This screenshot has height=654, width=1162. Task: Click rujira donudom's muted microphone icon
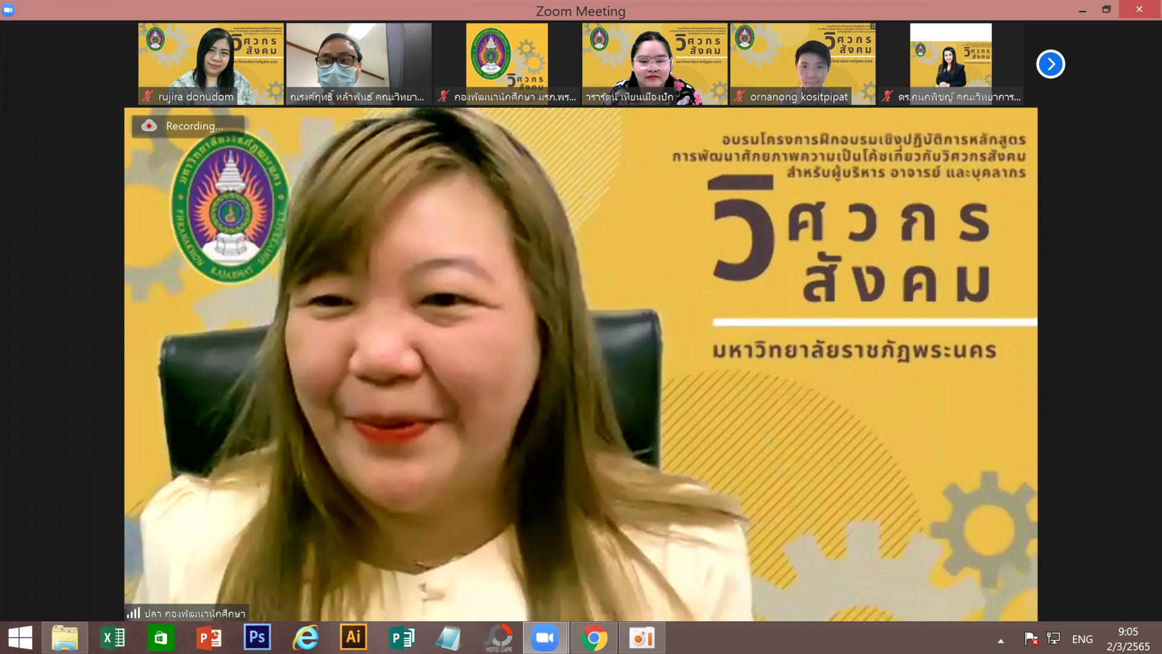148,96
